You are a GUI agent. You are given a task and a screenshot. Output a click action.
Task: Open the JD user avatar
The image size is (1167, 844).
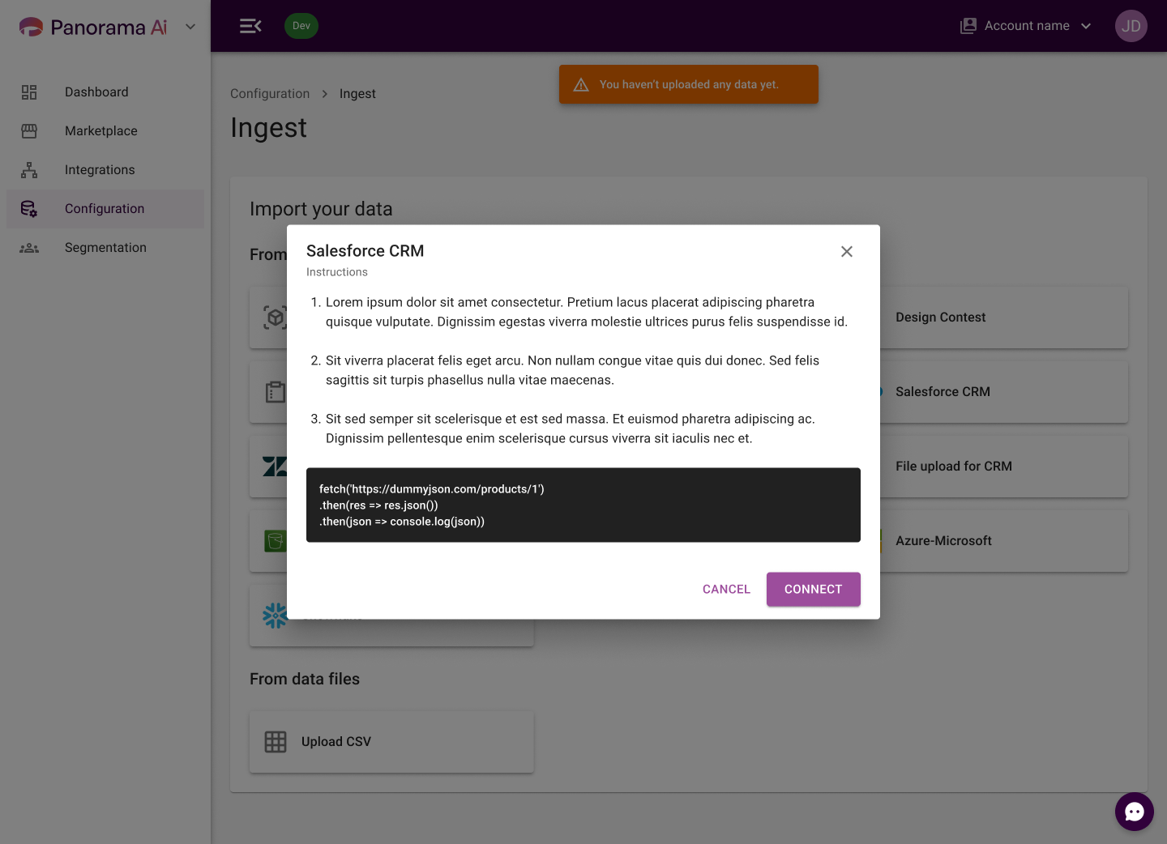click(1131, 26)
